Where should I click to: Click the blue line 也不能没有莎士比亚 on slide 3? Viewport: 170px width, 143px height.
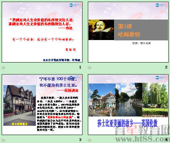[x=58, y=85]
